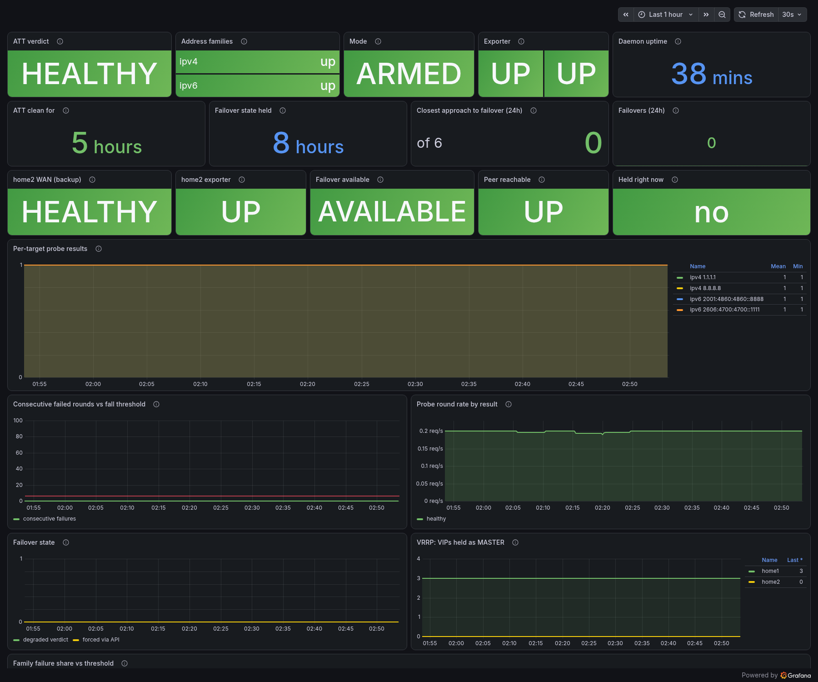The height and width of the screenshot is (682, 818).
Task: Toggle forced via API legend series
Action: pos(101,640)
